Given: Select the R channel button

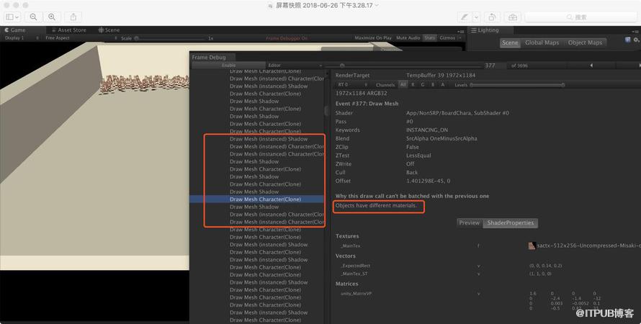Looking at the screenshot, I should [x=413, y=85].
